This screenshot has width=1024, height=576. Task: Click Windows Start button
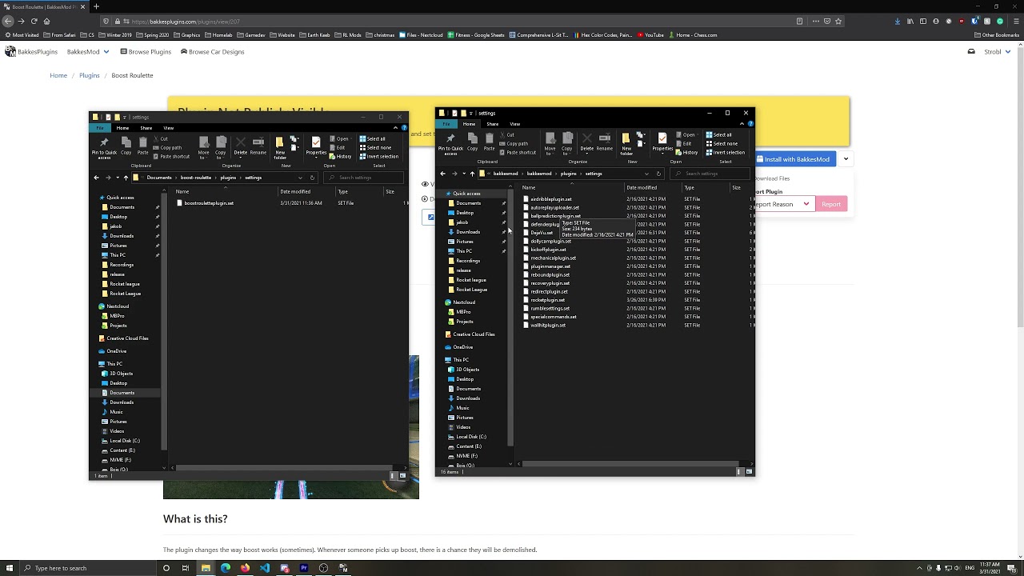click(9, 568)
